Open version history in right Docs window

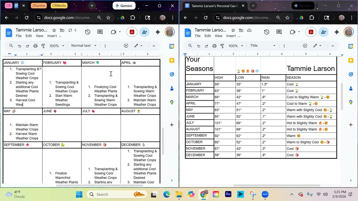point(267,32)
